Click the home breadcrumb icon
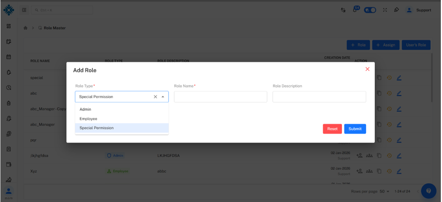This screenshot has width=442, height=202. (x=26, y=28)
